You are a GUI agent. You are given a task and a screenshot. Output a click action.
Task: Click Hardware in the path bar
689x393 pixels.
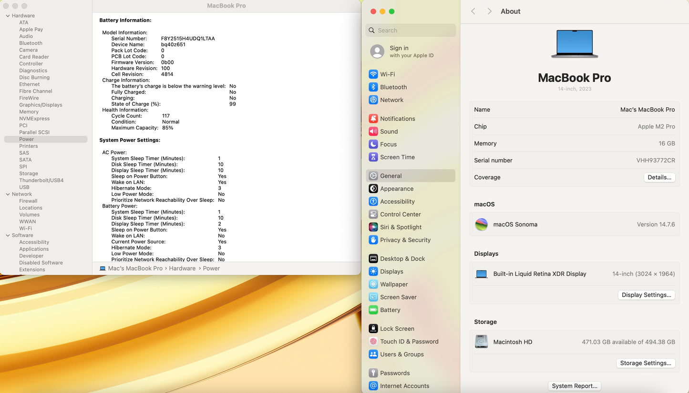pos(182,269)
